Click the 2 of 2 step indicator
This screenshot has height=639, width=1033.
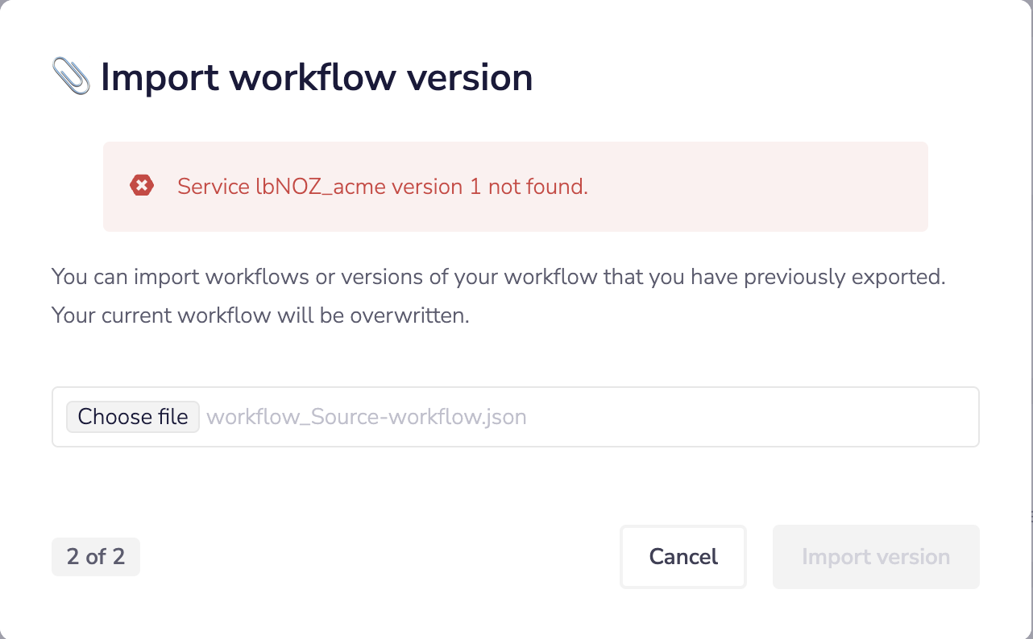pyautogui.click(x=96, y=557)
